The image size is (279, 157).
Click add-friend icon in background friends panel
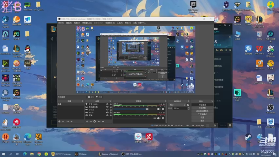point(217,50)
